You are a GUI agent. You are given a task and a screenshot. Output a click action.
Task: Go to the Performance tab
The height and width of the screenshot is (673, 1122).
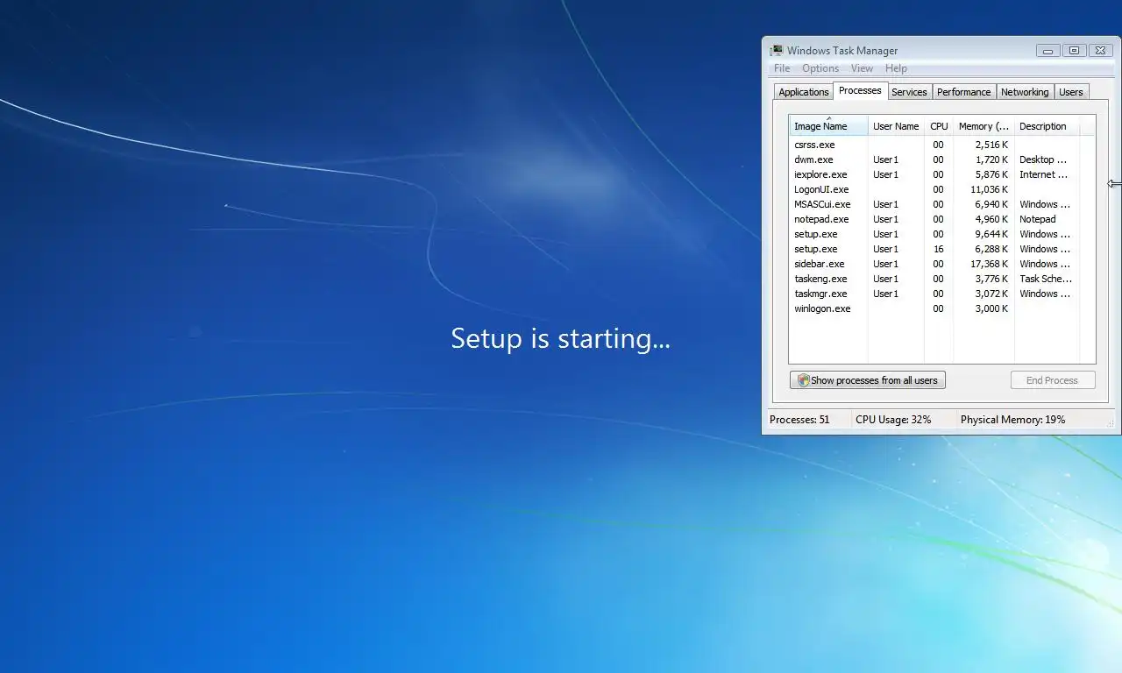click(963, 92)
